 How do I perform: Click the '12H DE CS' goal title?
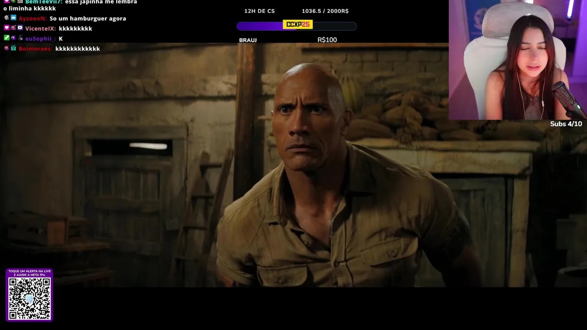coord(260,11)
